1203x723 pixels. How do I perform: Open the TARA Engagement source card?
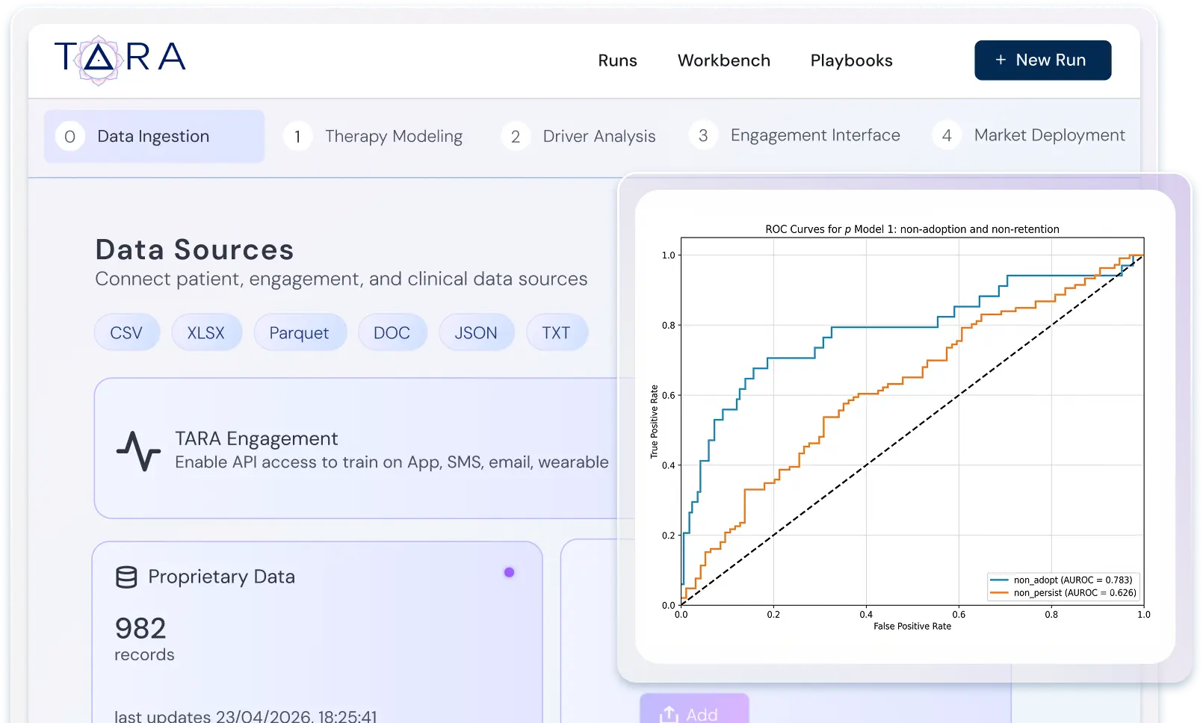point(356,448)
